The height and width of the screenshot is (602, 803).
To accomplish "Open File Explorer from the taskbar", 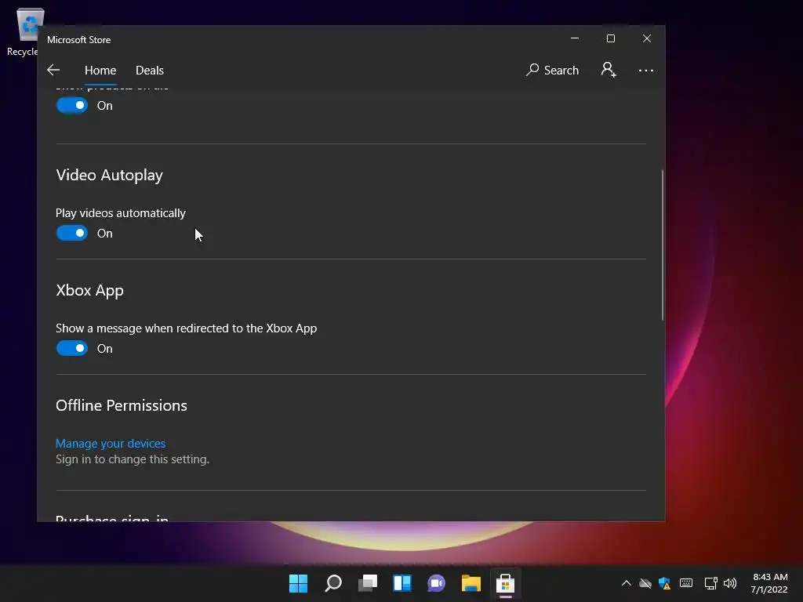I will tap(471, 583).
